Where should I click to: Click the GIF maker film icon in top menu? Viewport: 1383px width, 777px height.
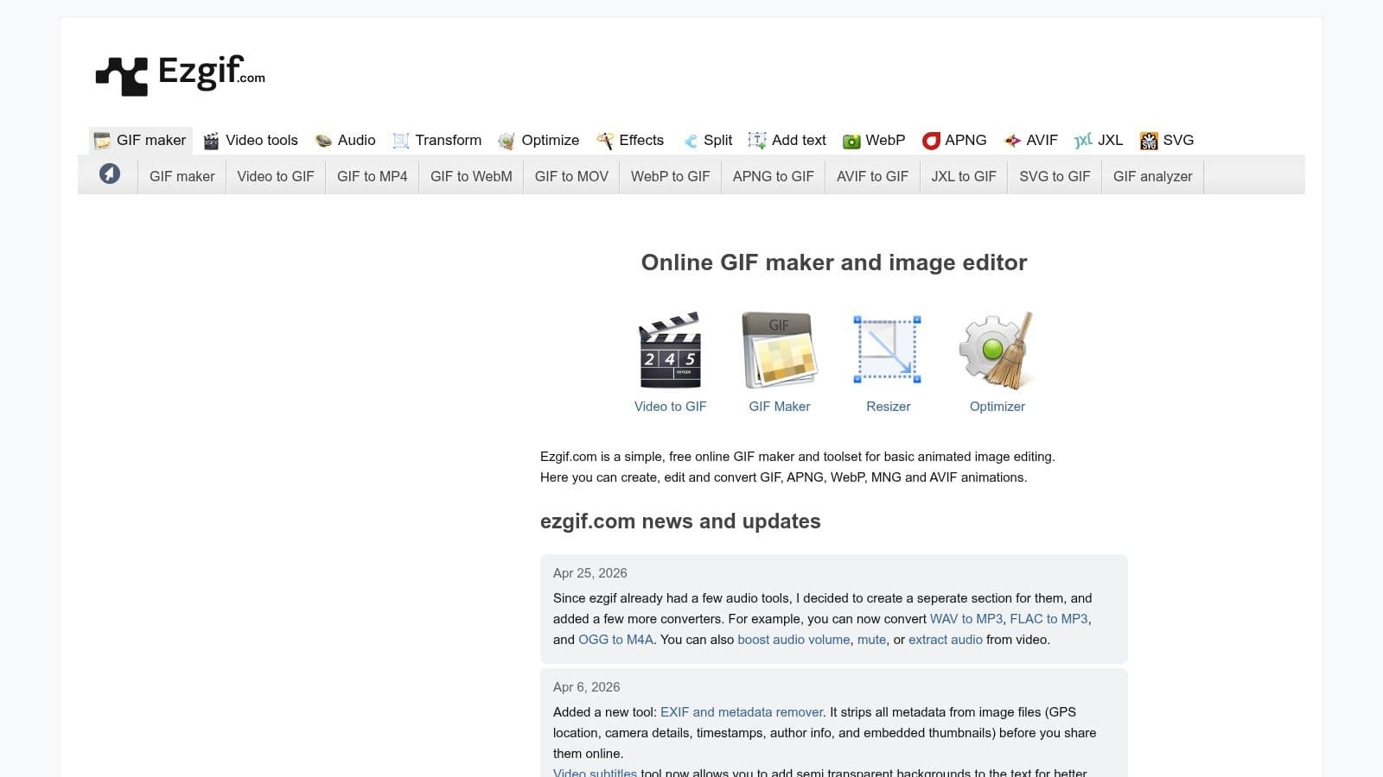pyautogui.click(x=102, y=141)
